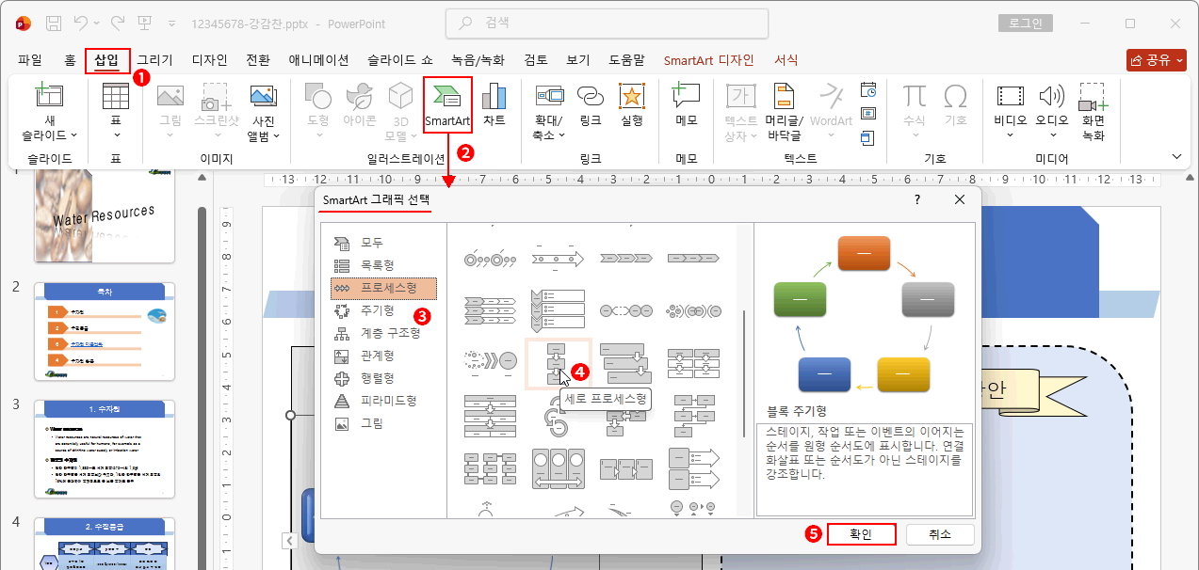1199x570 pixels.
Task: Click the SmartArt icon in ribbon
Action: pos(446,104)
